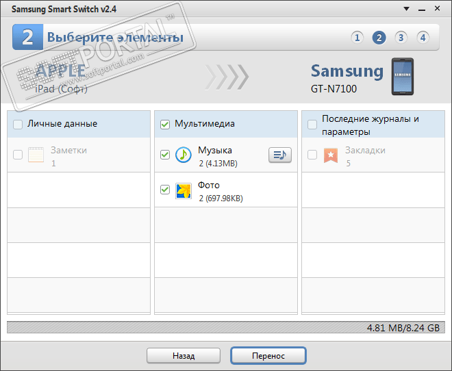Uncheck the Мультимедиа category checkbox
452x371 pixels.
tap(165, 125)
